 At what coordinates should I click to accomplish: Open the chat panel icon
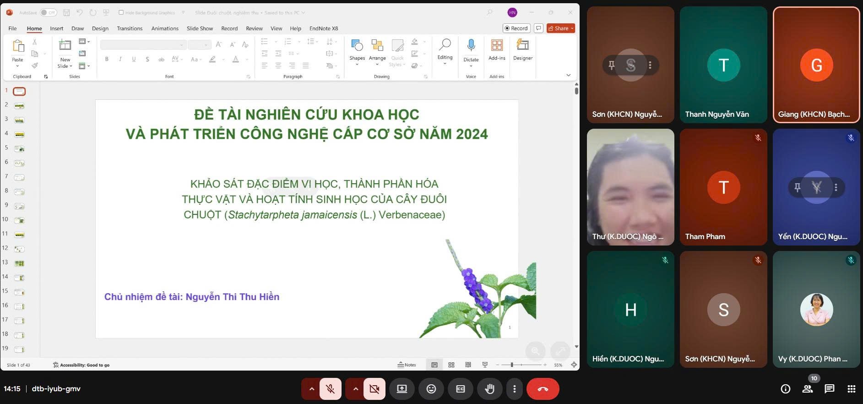coord(829,389)
